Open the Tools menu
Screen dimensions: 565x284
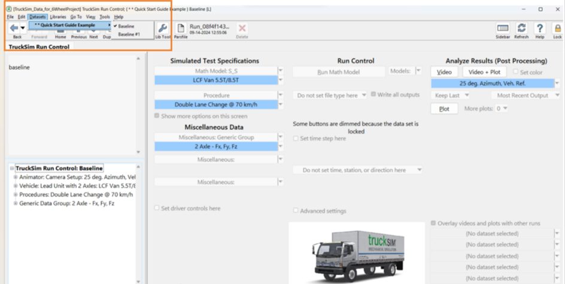105,17
